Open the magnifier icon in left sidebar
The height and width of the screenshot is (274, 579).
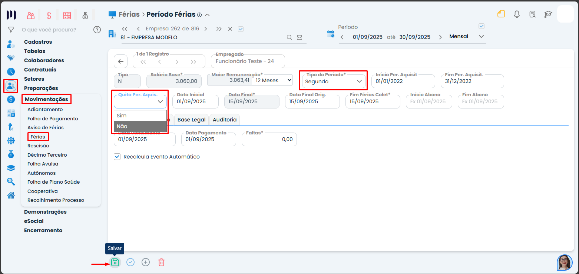(x=11, y=181)
